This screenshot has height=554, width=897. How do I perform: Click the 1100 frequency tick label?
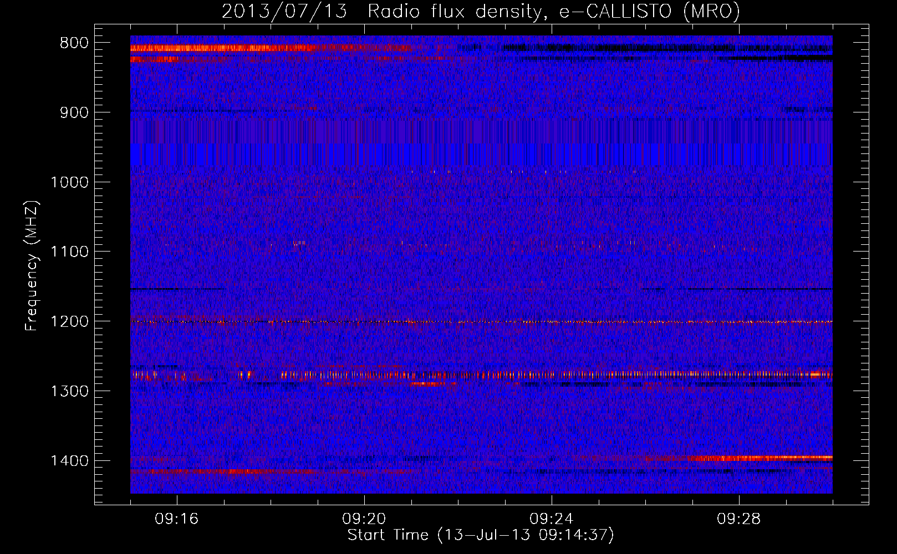pyautogui.click(x=69, y=252)
